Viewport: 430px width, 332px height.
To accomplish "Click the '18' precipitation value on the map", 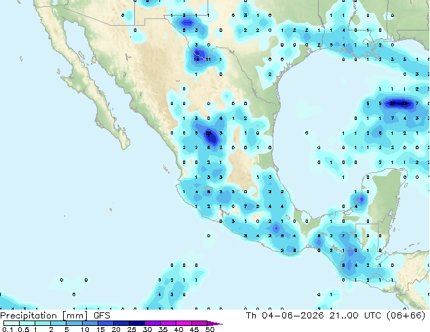I will [x=197, y=59].
